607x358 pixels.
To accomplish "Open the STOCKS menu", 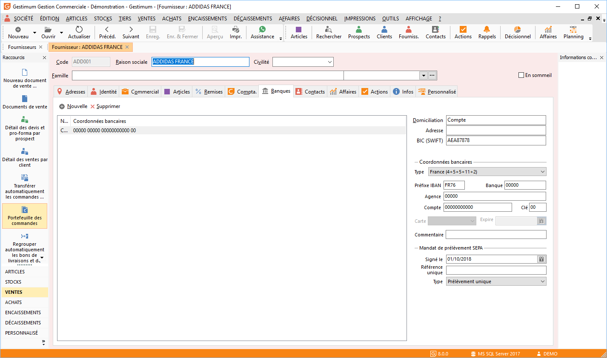I will click(x=103, y=19).
